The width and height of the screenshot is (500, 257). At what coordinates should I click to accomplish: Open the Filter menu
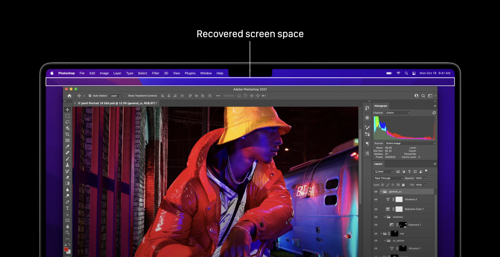tap(156, 73)
